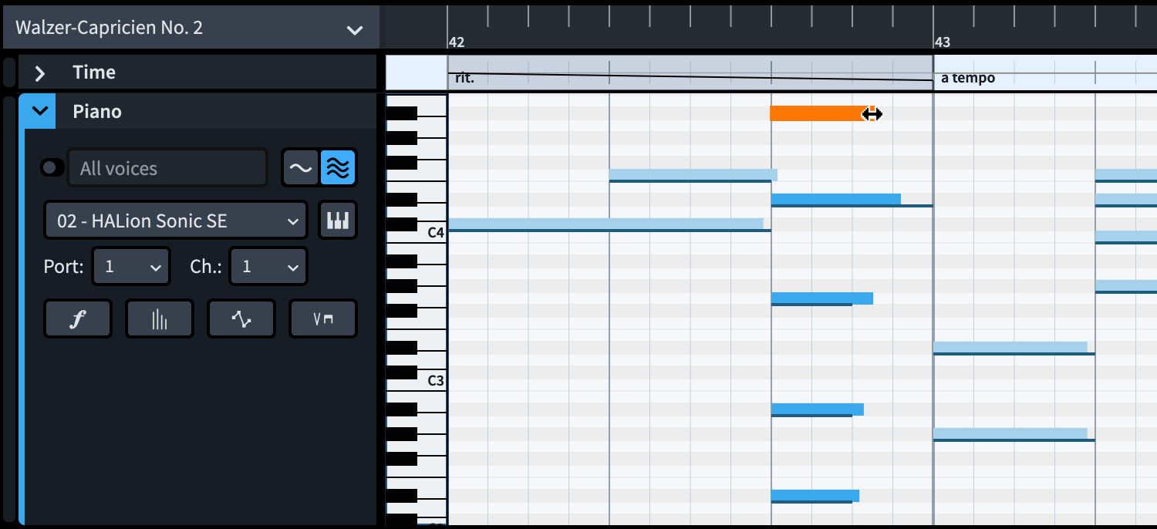Viewport: 1157px width, 529px height.
Task: Click bar 42 on the ruler
Action: (x=457, y=42)
